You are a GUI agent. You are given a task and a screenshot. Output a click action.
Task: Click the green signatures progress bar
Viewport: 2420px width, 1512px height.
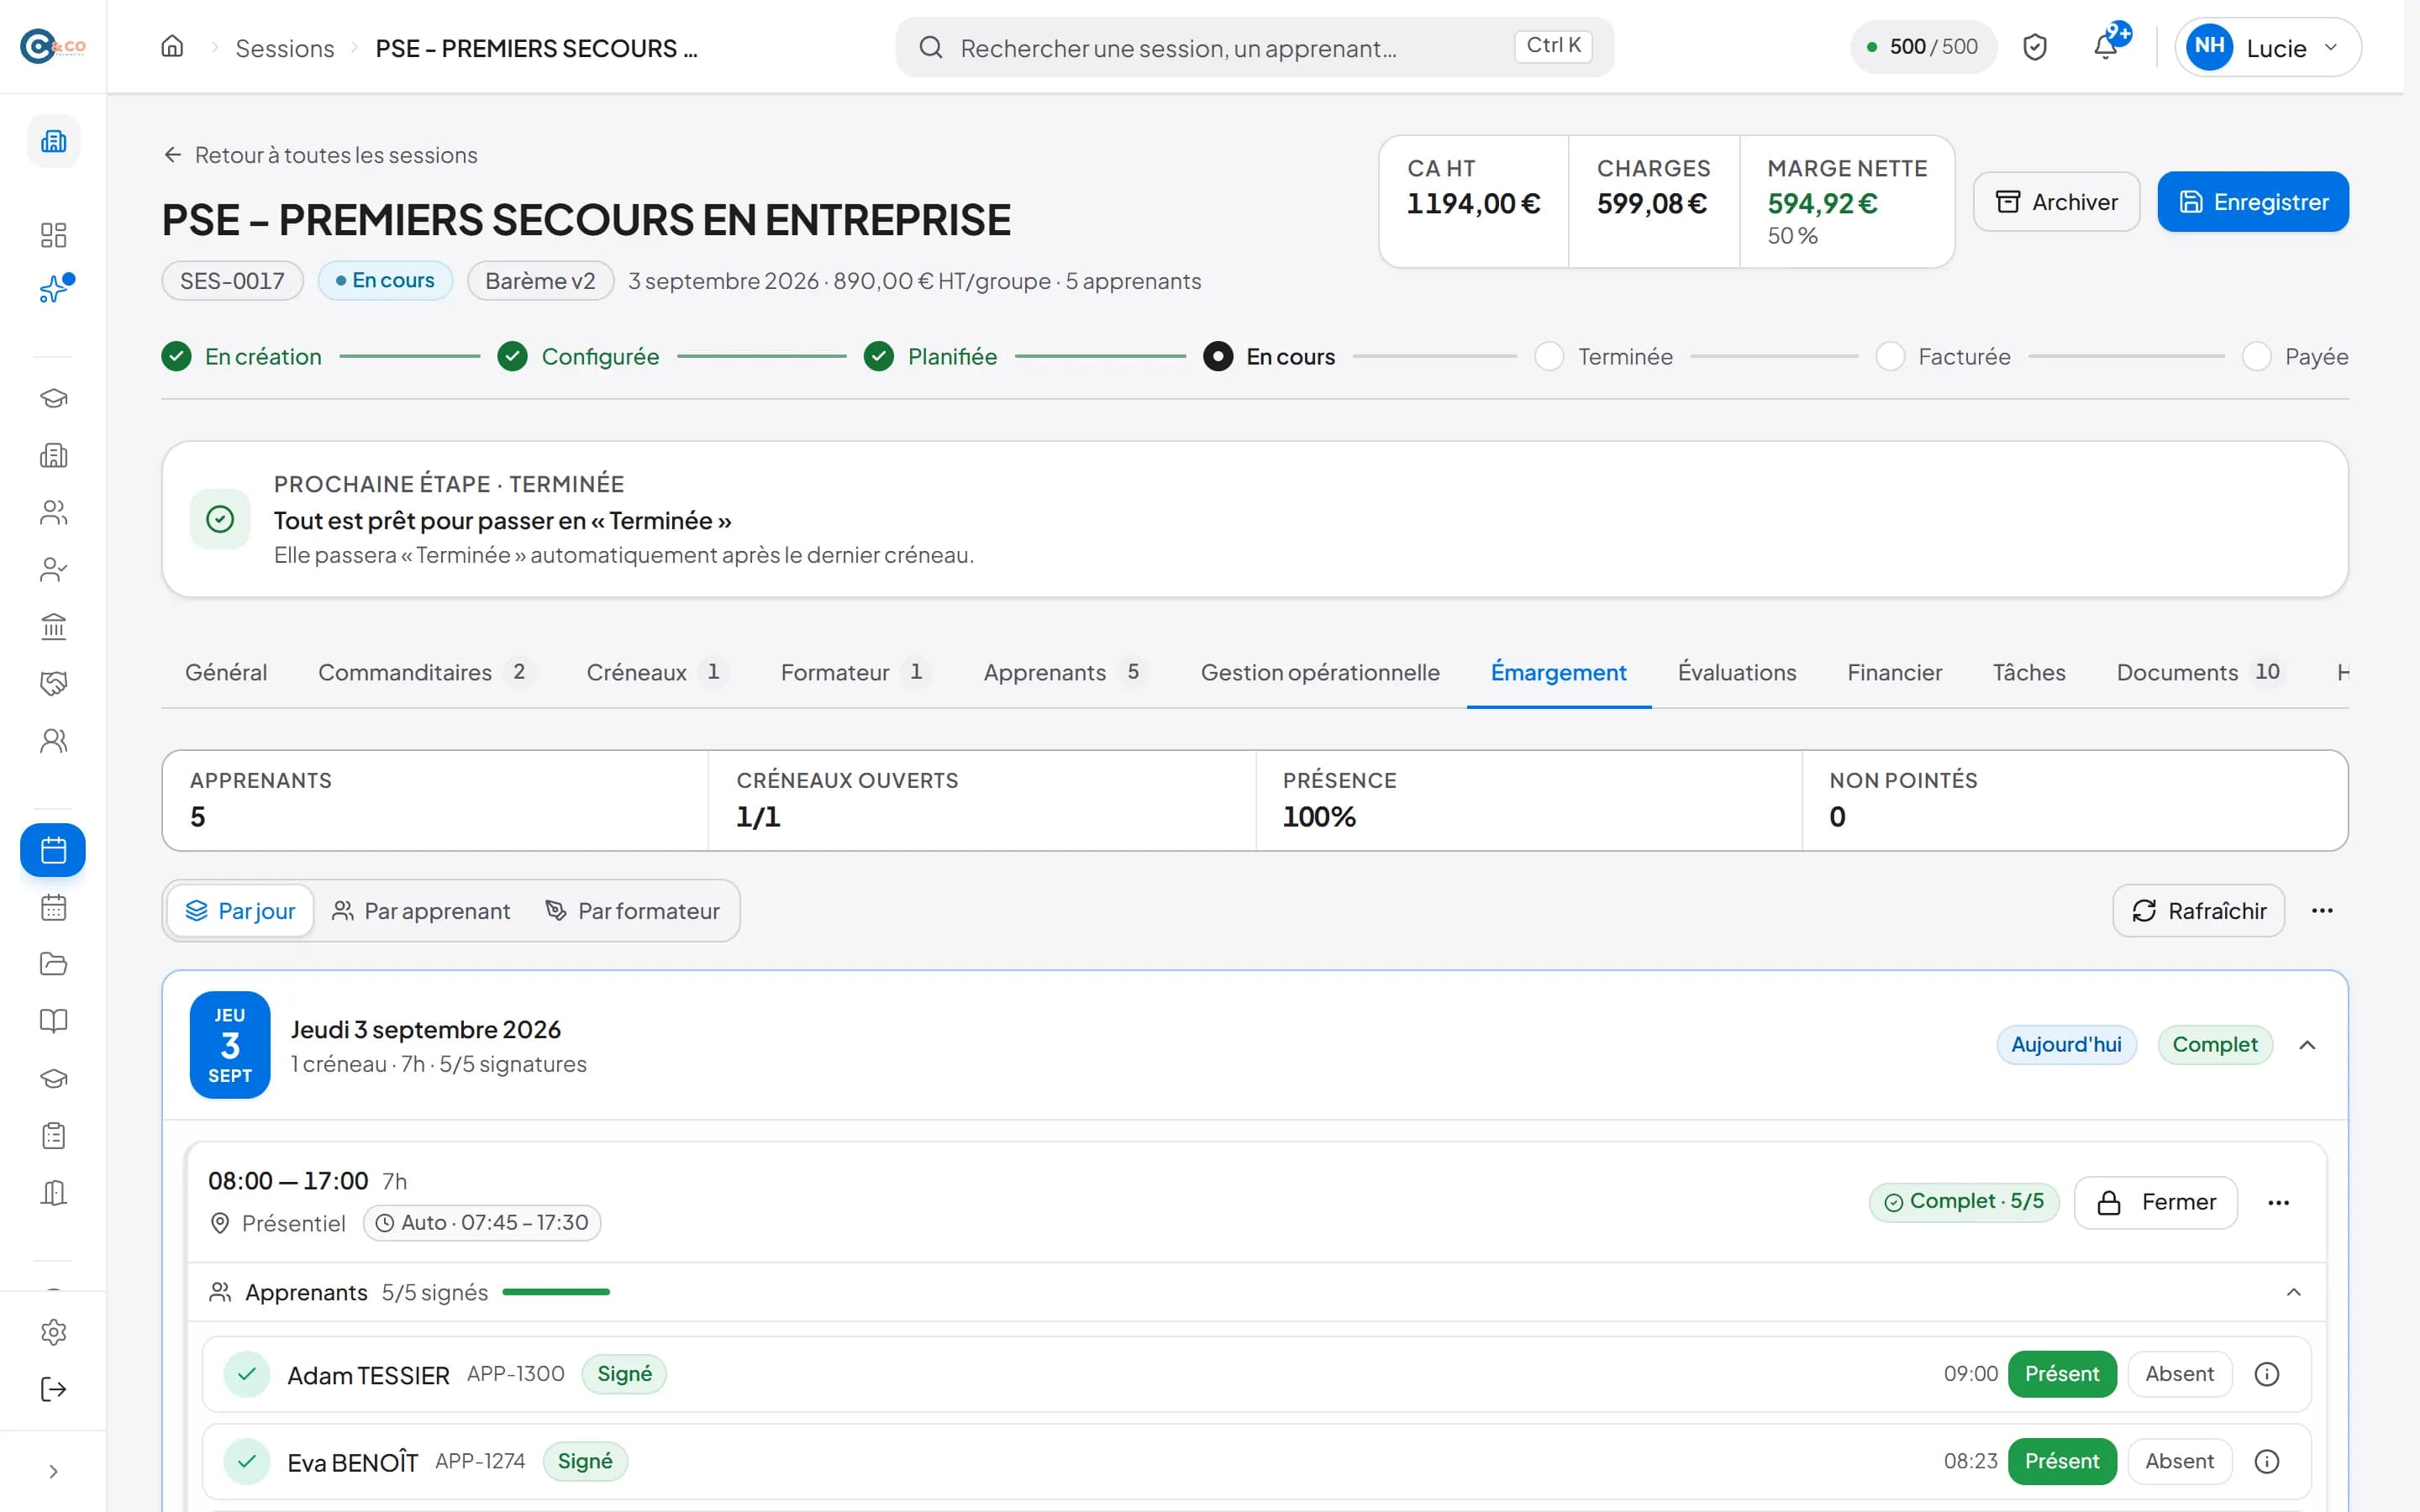556,1292
